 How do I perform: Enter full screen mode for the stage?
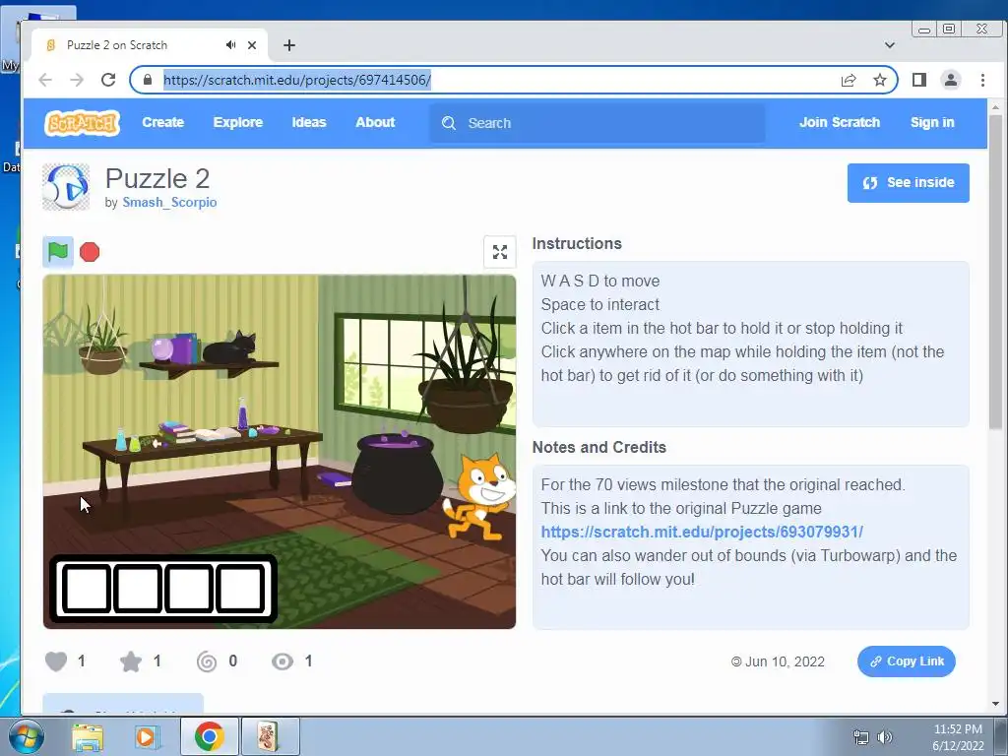(499, 252)
